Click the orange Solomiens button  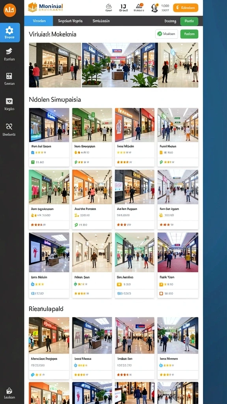pos(186,8)
